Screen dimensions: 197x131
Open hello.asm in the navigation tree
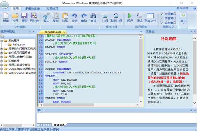point(19,45)
